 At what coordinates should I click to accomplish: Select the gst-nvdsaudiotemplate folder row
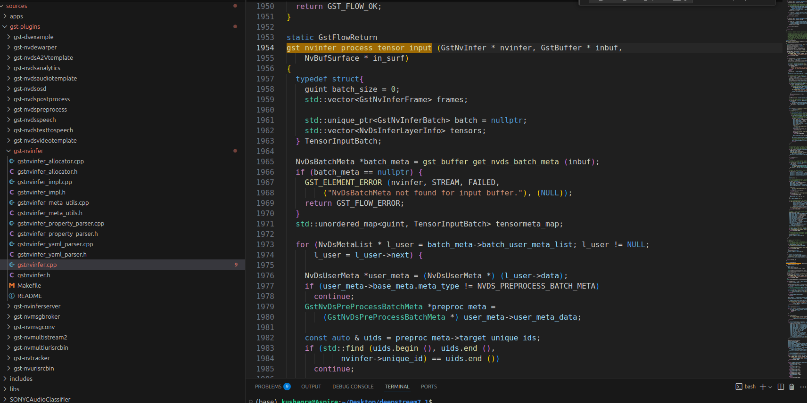pyautogui.click(x=123, y=78)
